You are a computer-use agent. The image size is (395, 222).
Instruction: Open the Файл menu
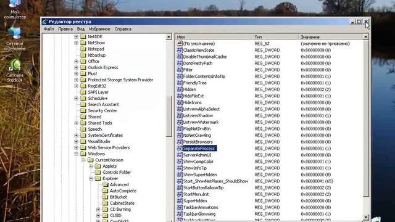[x=49, y=29]
